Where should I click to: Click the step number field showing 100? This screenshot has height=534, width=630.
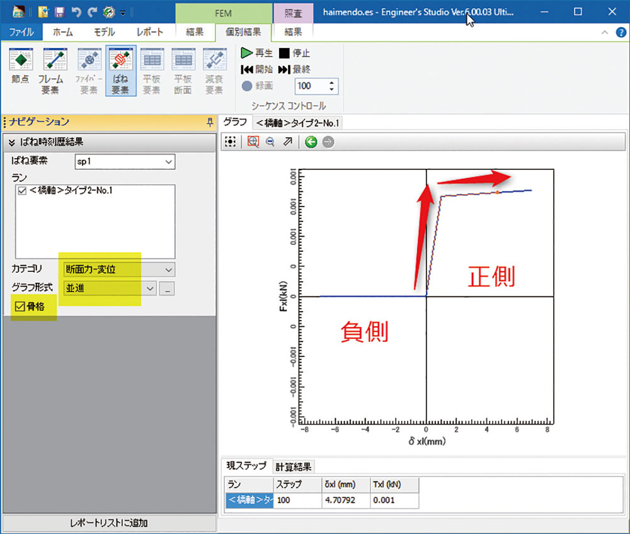pyautogui.click(x=311, y=86)
